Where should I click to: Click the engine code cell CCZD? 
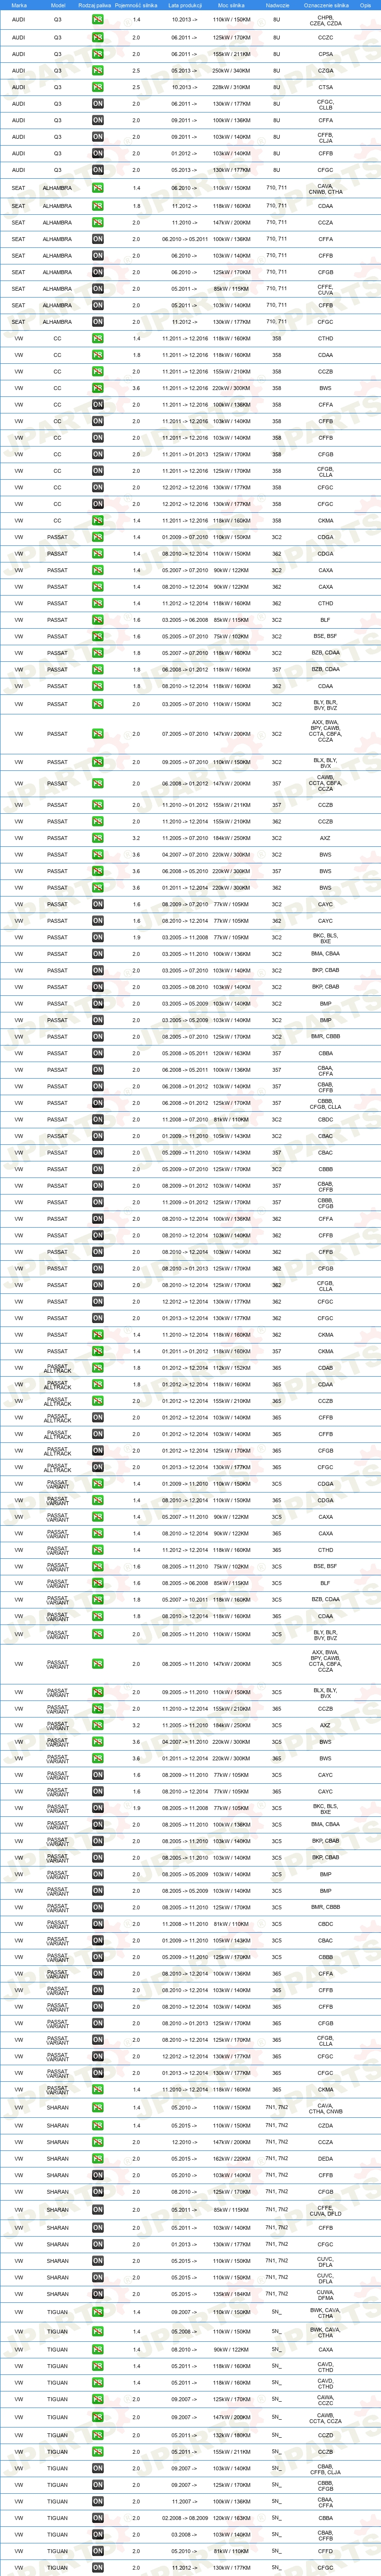[x=326, y=2435]
